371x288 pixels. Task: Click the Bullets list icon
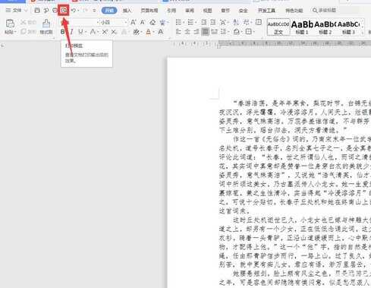tap(178, 23)
